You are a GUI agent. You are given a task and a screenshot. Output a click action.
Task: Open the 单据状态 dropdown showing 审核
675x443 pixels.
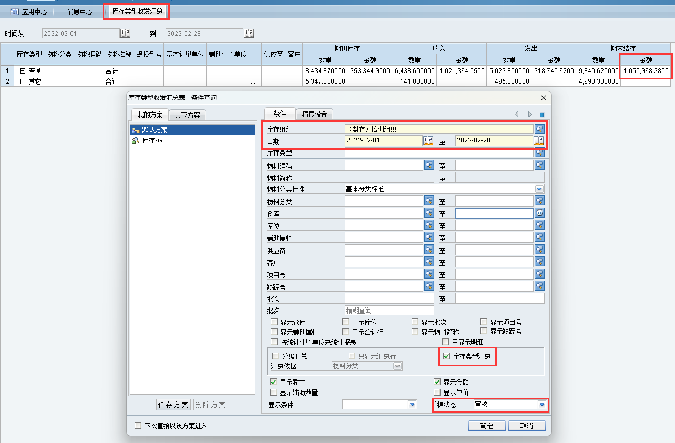coord(541,405)
